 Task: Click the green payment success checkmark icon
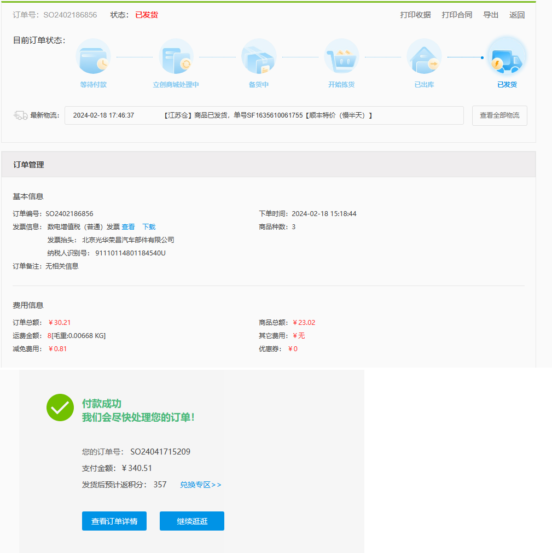[60, 408]
